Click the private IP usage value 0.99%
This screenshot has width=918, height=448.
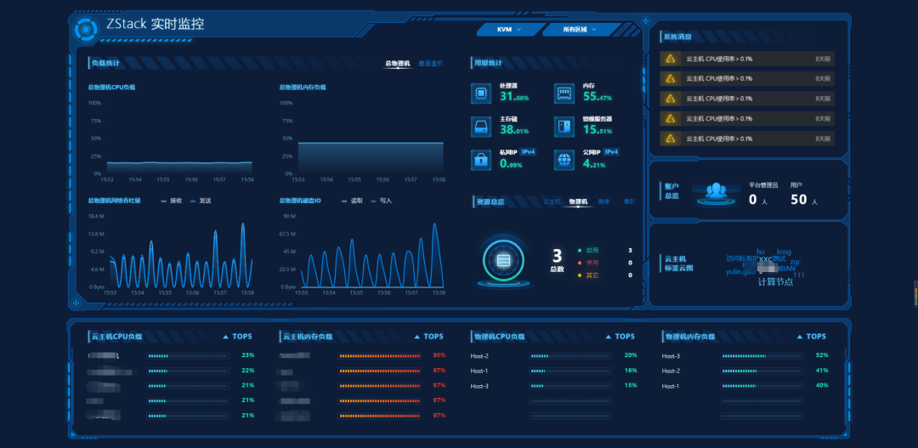(511, 165)
